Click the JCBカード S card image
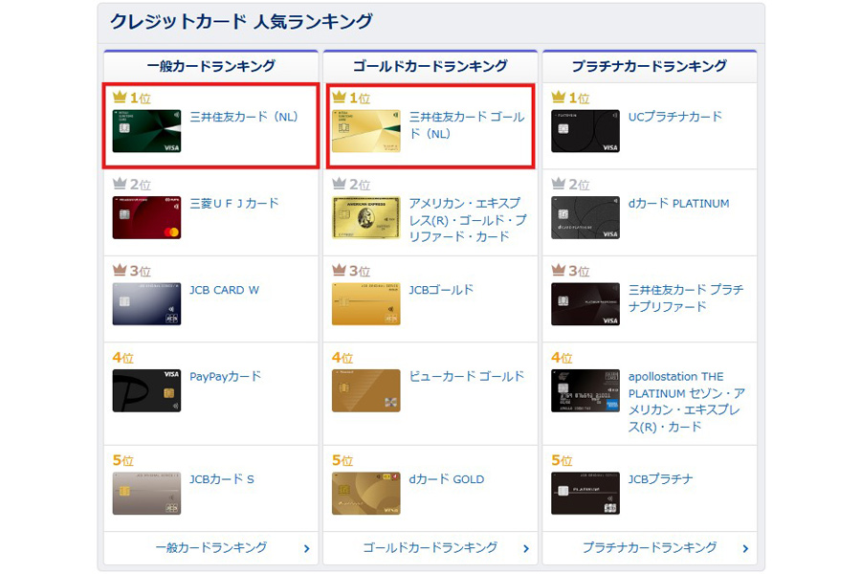 (146, 494)
